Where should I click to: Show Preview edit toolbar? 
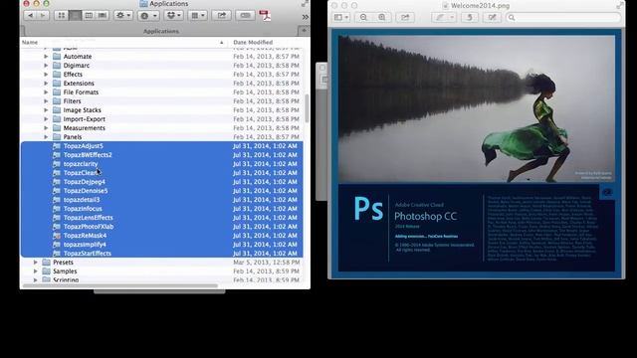click(x=492, y=17)
